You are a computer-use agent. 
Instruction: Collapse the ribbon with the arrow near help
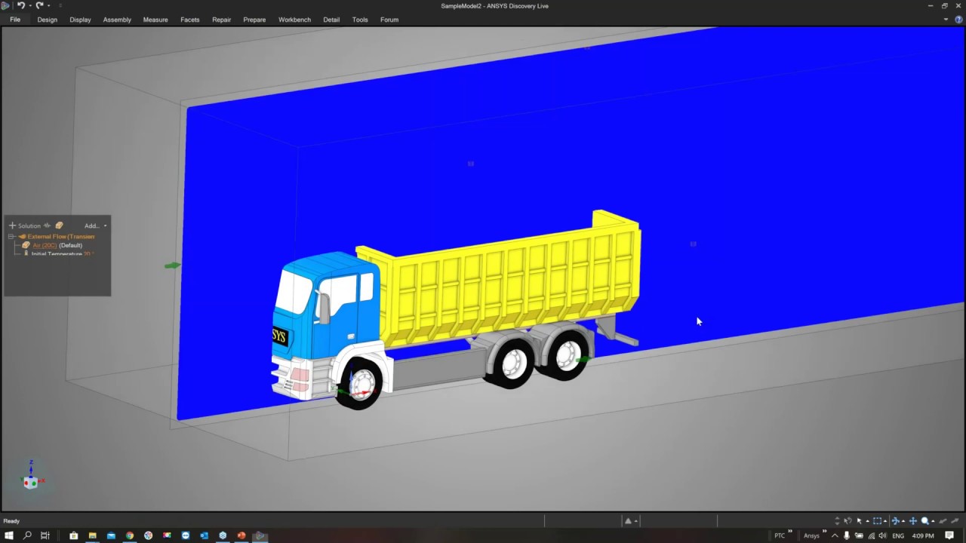coord(946,20)
